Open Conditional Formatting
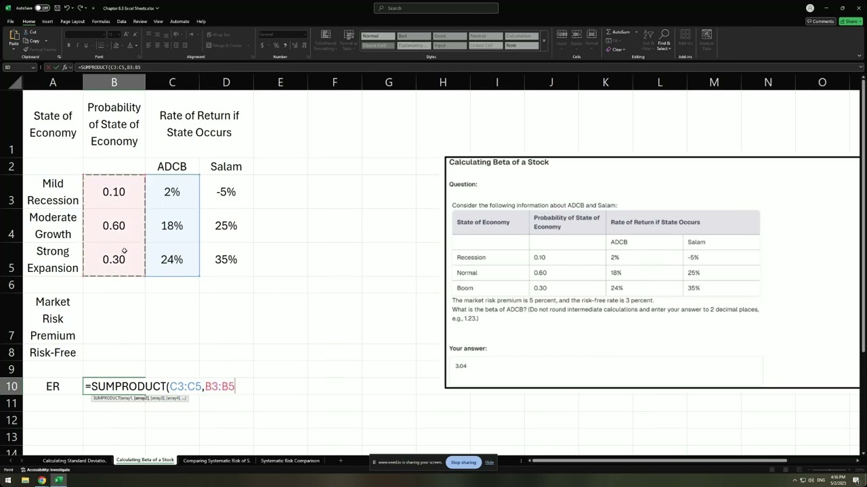 [325, 40]
